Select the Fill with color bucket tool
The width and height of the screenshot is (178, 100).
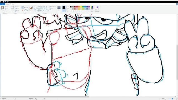(x=25, y=7)
